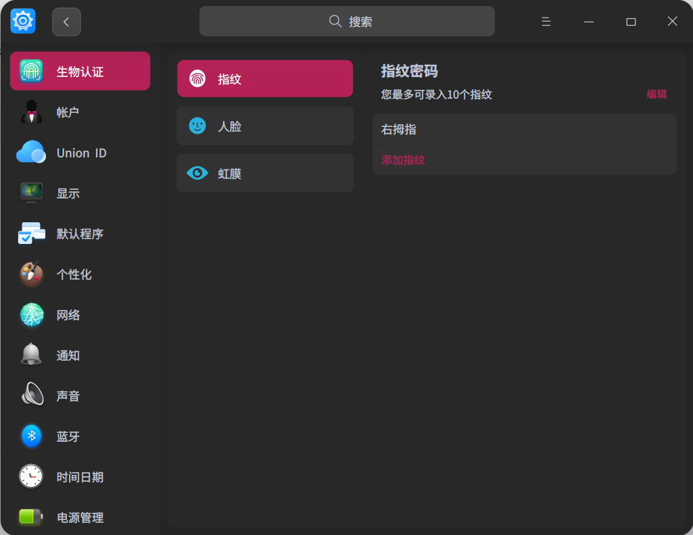Image resolution: width=693 pixels, height=535 pixels.
Task: Switch to the 虹膜 iris tab
Action: pos(265,172)
